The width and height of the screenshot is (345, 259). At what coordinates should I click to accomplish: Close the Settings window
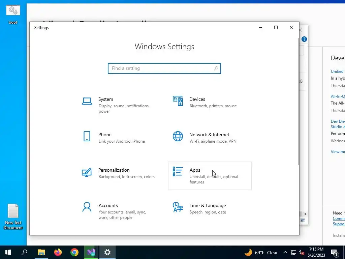point(291,28)
